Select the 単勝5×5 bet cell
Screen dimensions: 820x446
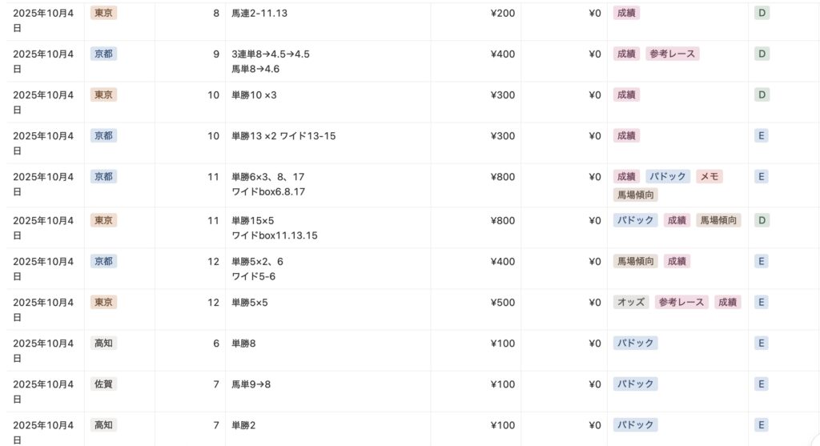[249, 302]
